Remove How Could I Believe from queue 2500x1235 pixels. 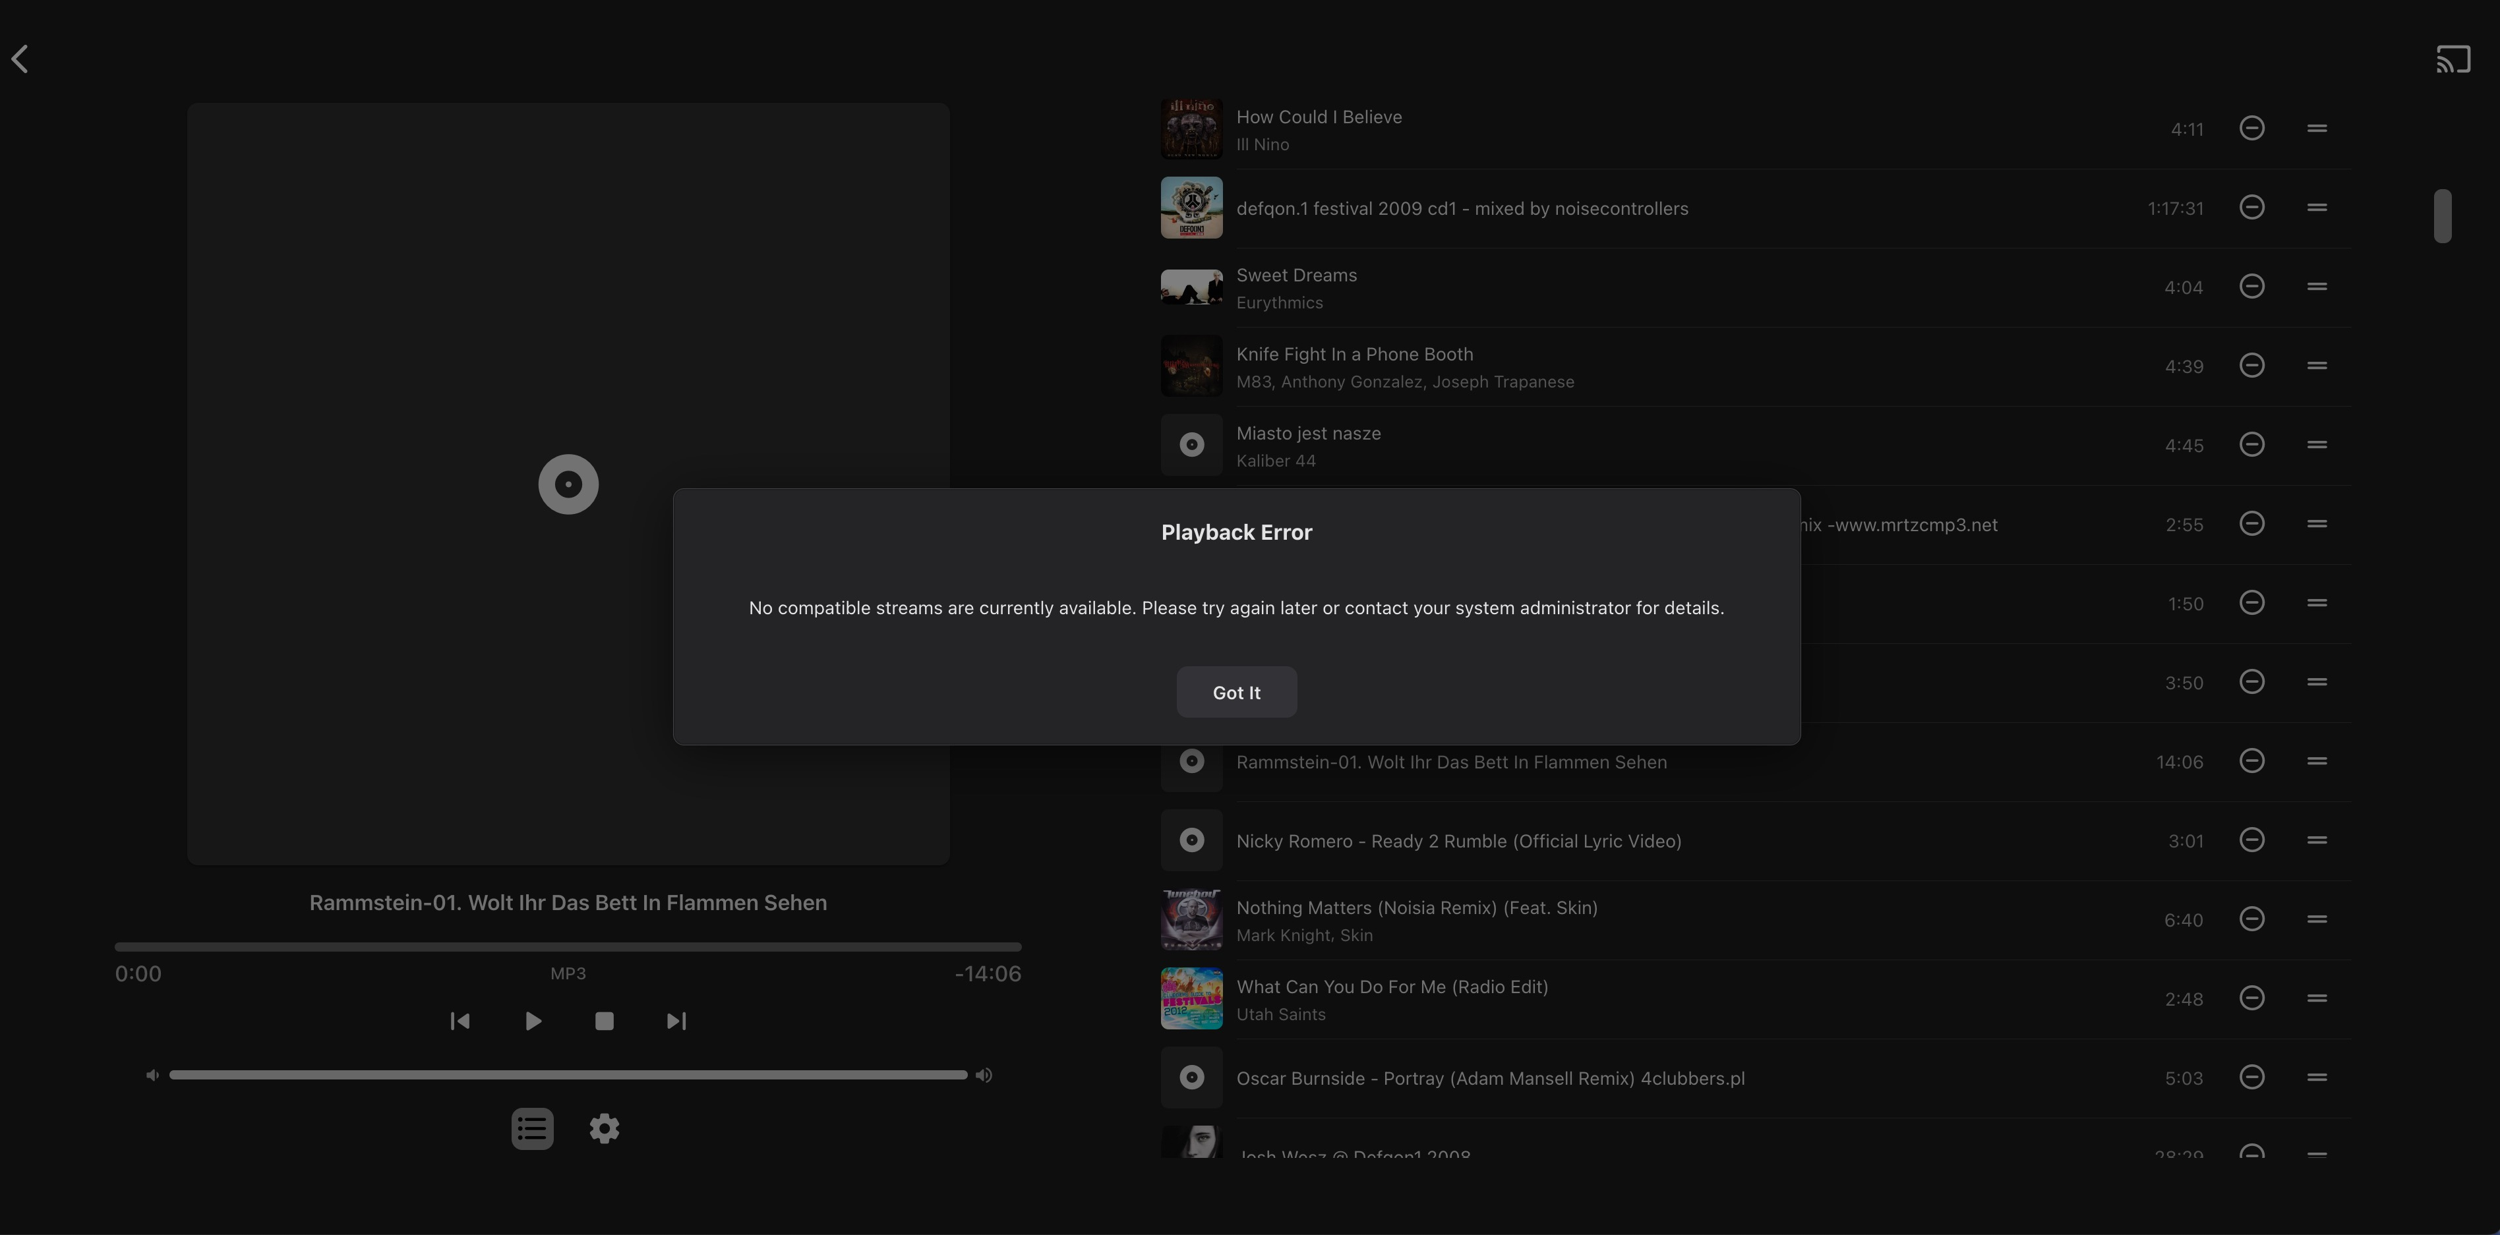coord(2251,128)
